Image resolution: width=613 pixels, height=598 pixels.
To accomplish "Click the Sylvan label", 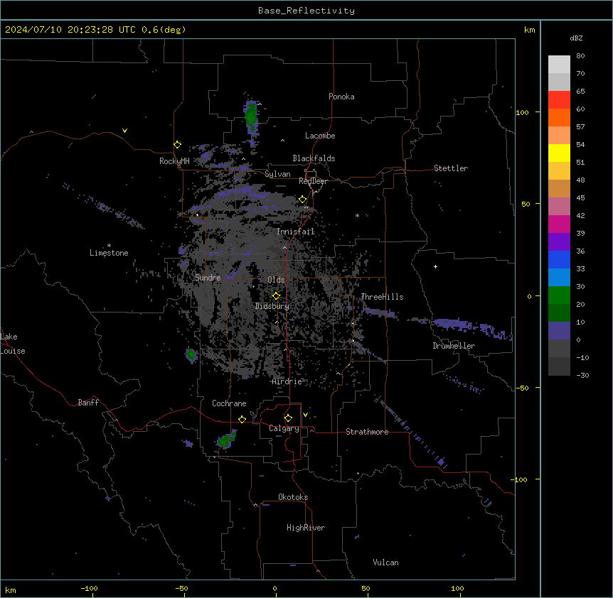I will coord(277,174).
